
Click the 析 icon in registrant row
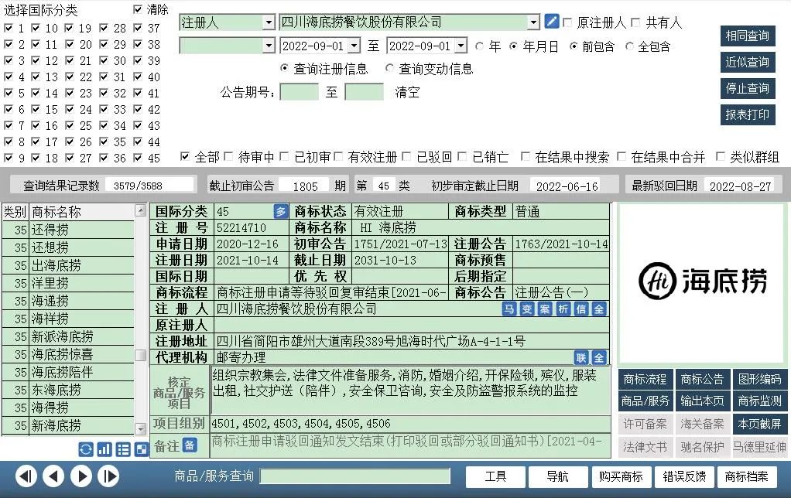coord(563,309)
